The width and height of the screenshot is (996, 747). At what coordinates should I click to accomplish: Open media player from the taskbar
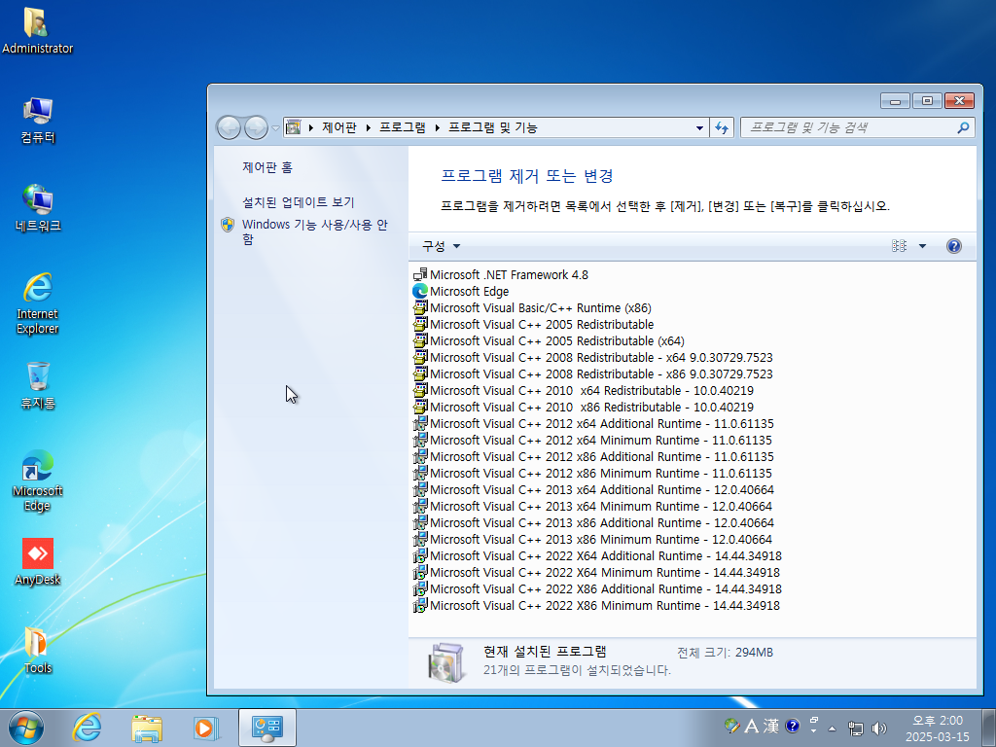tap(206, 728)
